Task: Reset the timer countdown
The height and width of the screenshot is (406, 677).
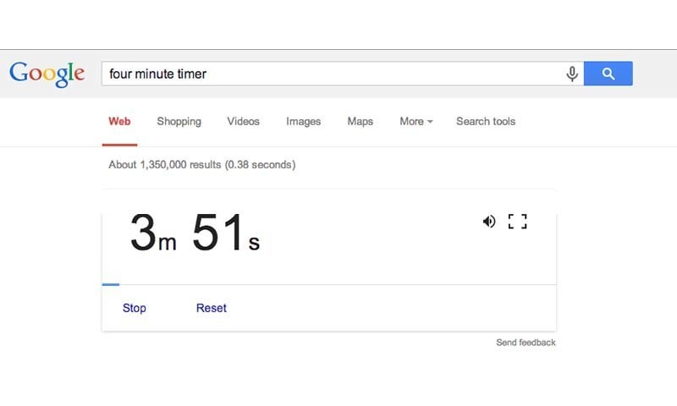Action: click(212, 308)
